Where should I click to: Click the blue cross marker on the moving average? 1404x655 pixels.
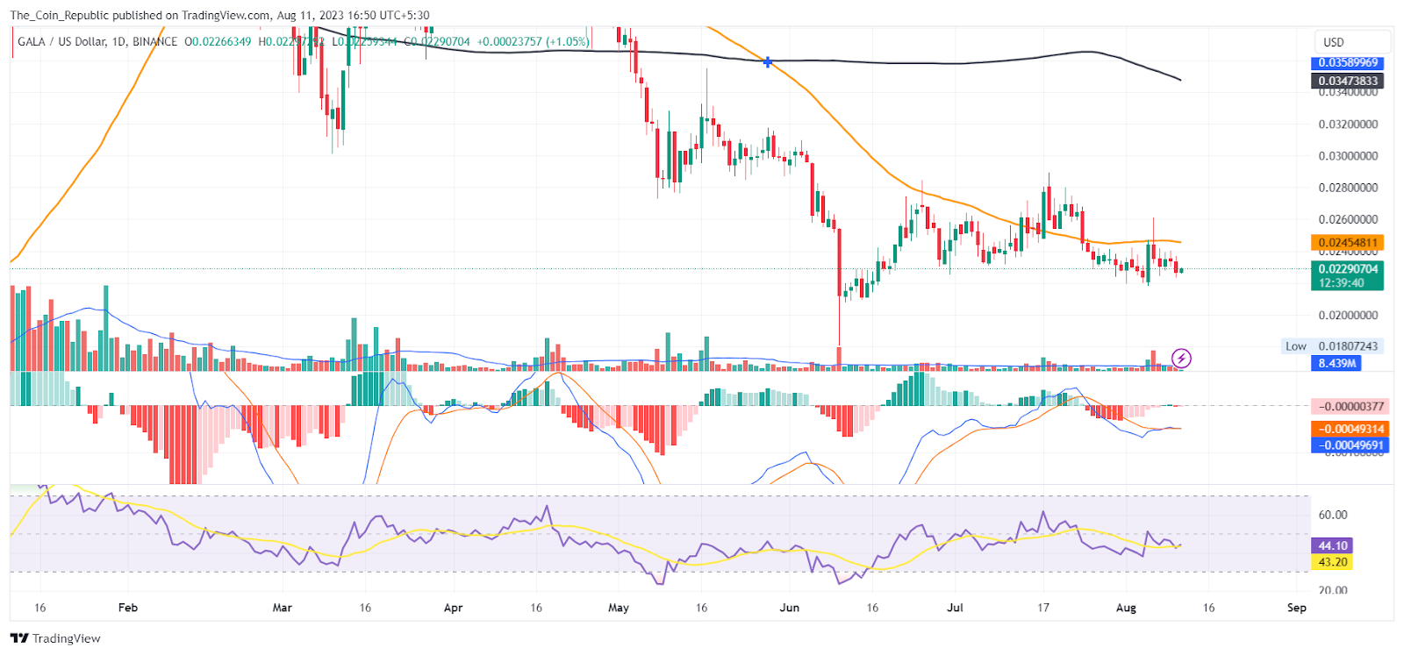coord(768,62)
